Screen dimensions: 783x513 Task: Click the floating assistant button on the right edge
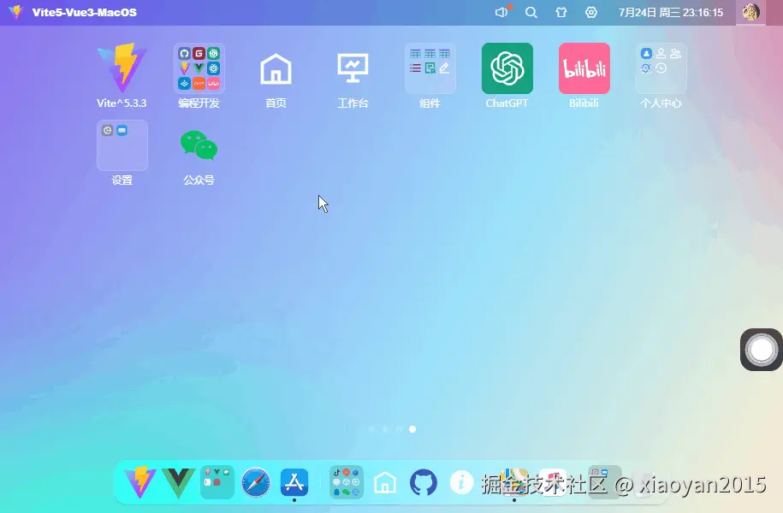click(759, 349)
